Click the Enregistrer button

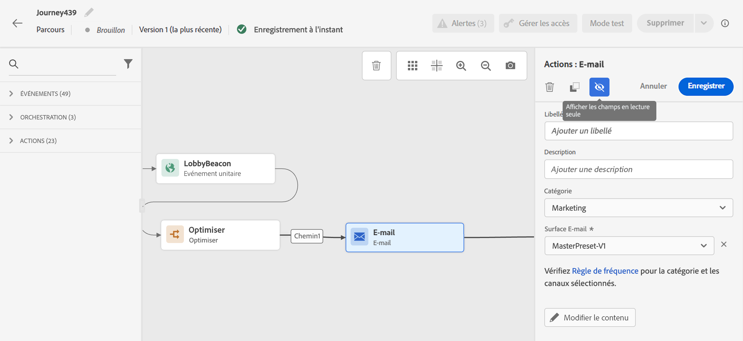(706, 86)
